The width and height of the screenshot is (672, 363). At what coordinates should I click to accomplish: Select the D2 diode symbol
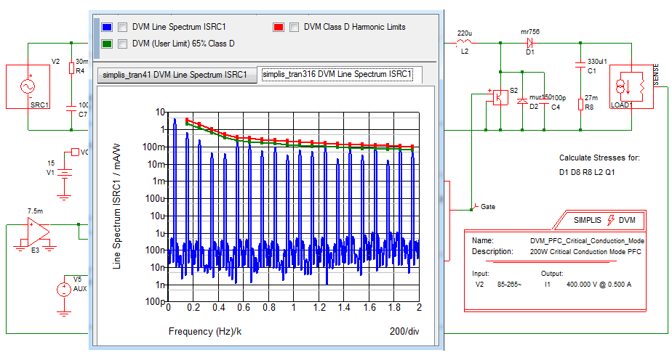pyautogui.click(x=521, y=101)
